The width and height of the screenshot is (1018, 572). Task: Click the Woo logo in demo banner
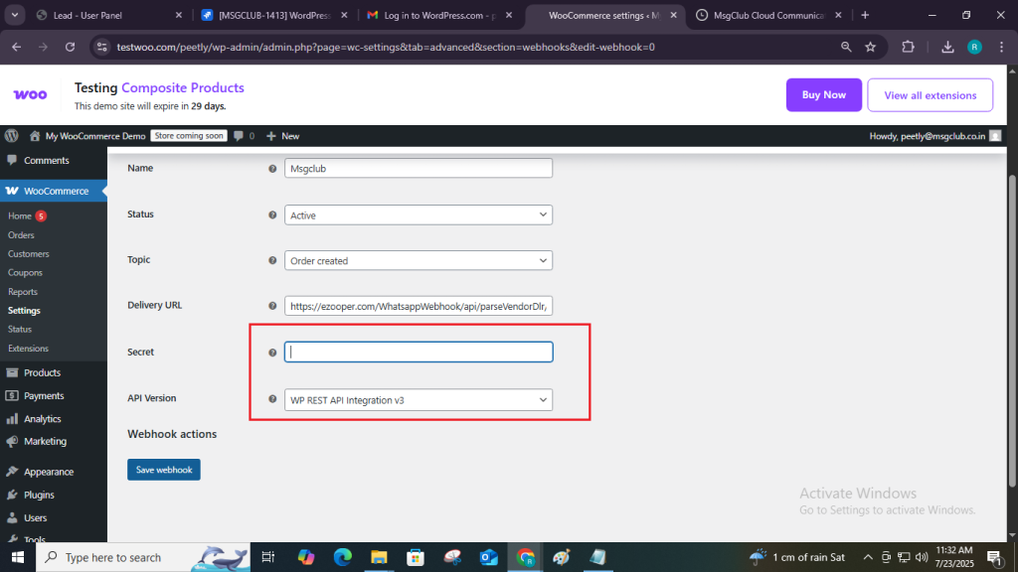[30, 94]
